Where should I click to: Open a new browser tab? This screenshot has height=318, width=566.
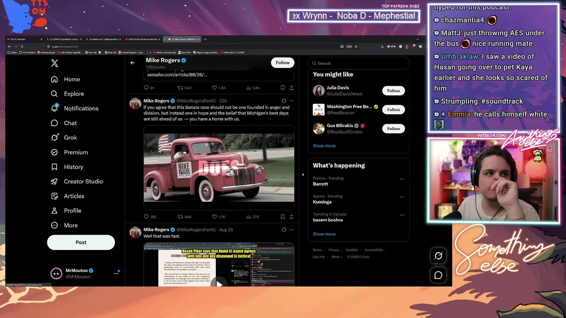[205, 39]
